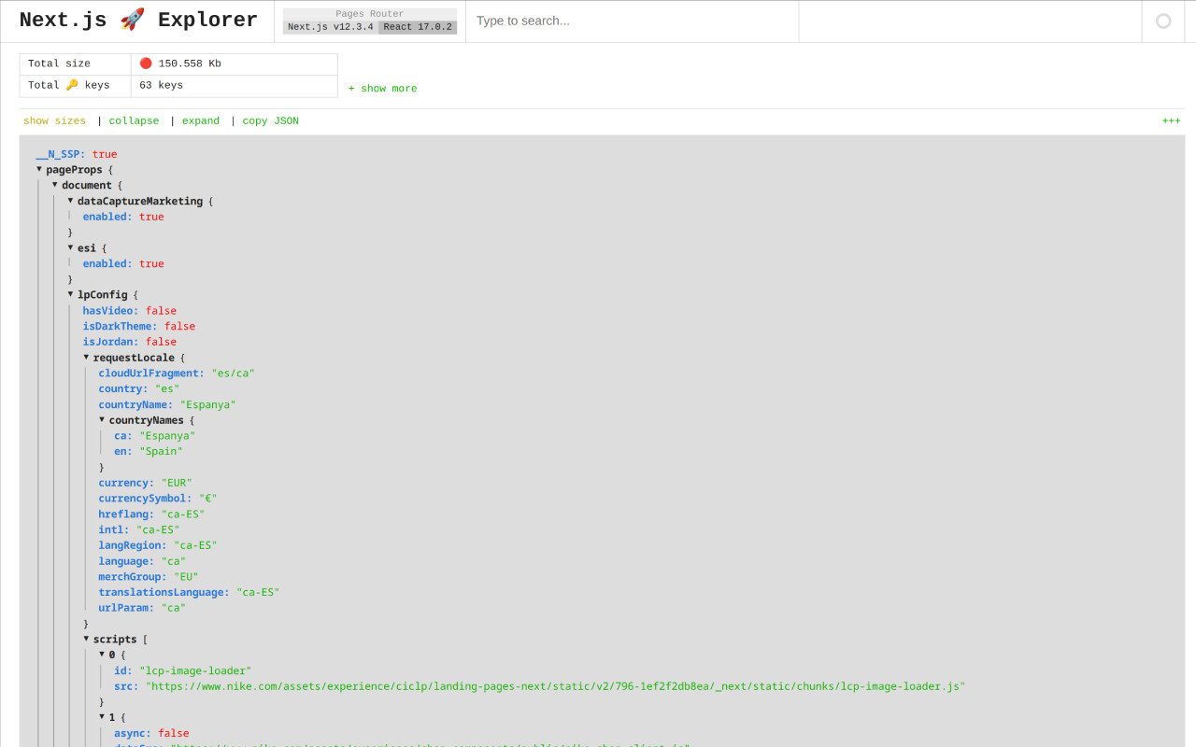The height and width of the screenshot is (747, 1196).
Task: Collapse the countryNames object
Action: [101, 419]
